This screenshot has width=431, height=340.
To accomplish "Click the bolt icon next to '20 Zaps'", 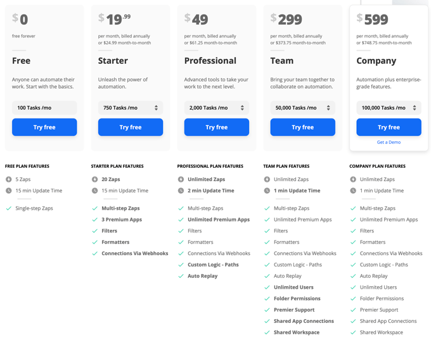I will click(x=95, y=179).
